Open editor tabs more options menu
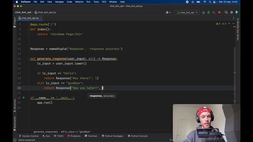 pyautogui.click(x=234, y=18)
